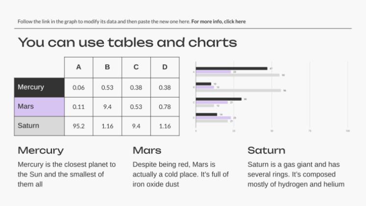366x206 pixels.
Task: Select the table cell with value 95.2
Action: 78,126
